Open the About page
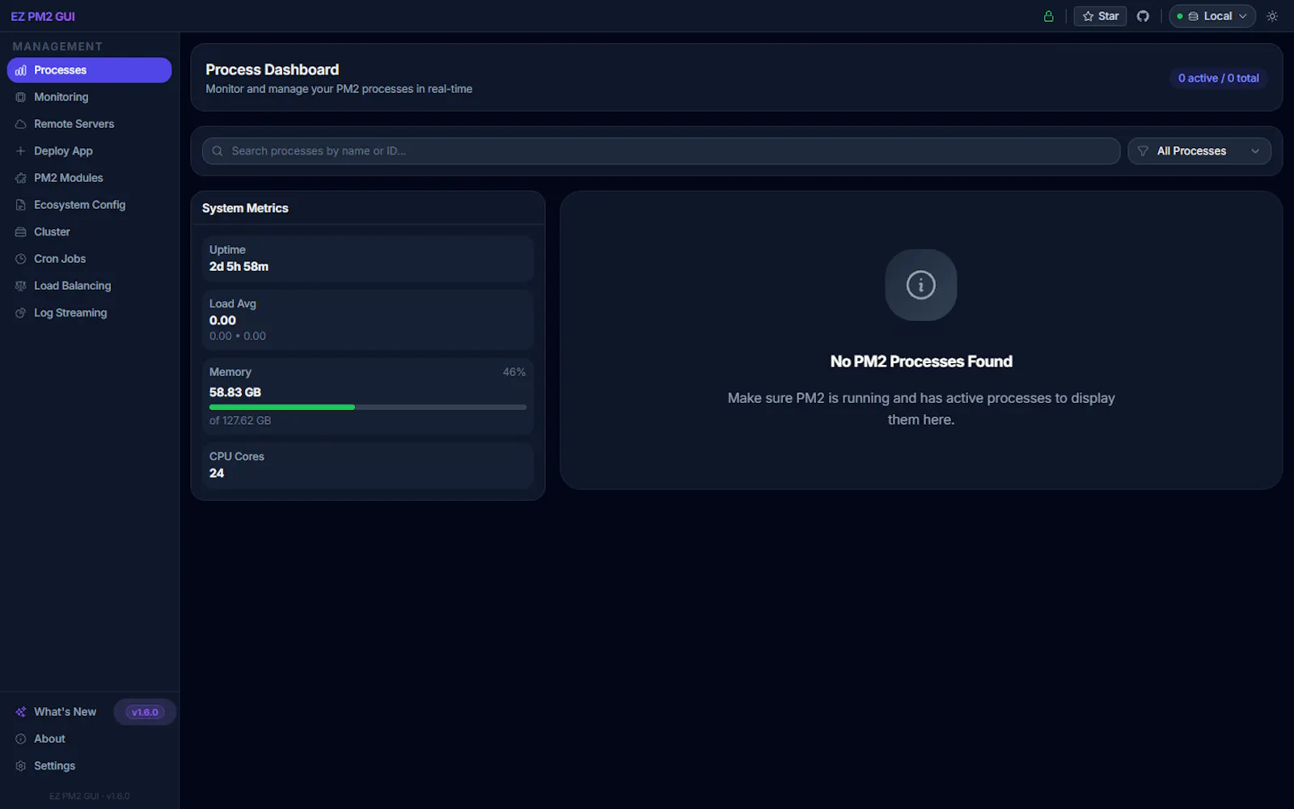Screen dimensions: 1294x809 (x=89, y=739)
